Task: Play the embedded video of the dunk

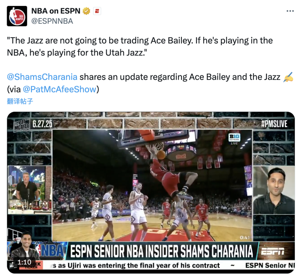Action: pos(151,193)
